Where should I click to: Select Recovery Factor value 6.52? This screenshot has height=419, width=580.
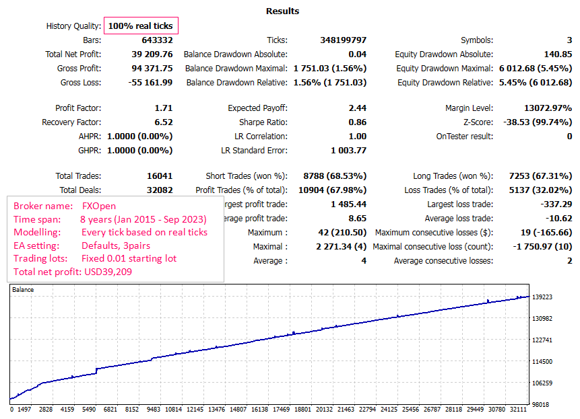(x=164, y=122)
